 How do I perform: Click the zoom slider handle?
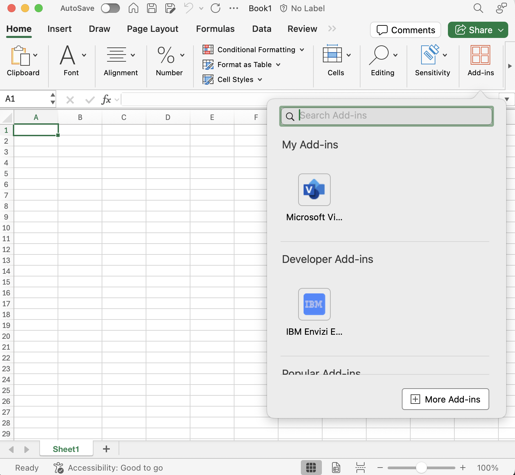(x=421, y=468)
